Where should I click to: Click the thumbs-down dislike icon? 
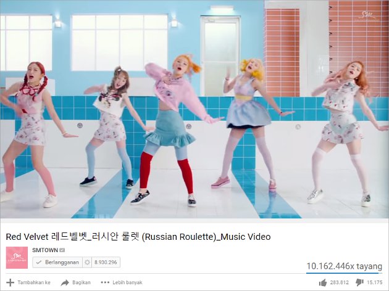pyautogui.click(x=359, y=282)
